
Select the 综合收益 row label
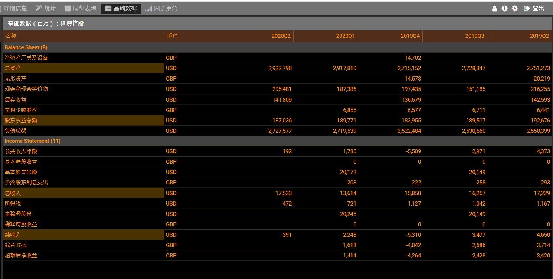(16, 245)
